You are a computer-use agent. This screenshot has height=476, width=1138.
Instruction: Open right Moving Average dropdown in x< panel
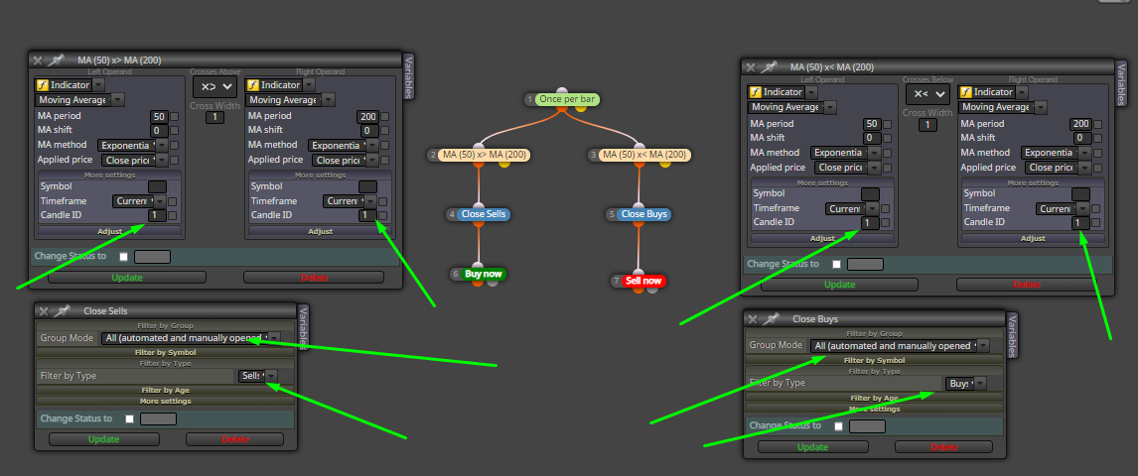(x=1002, y=107)
